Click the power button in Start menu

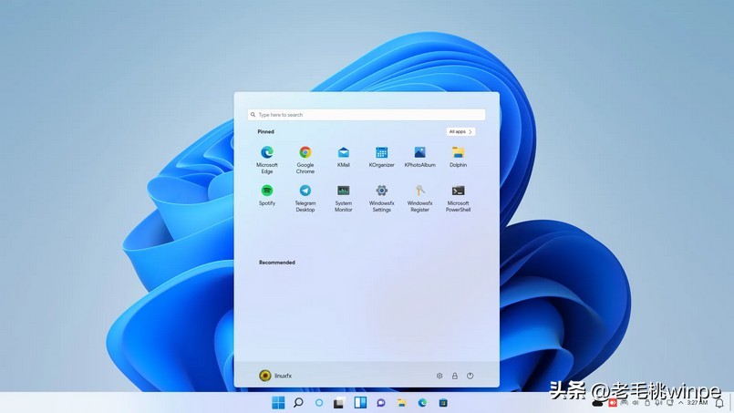pos(470,376)
